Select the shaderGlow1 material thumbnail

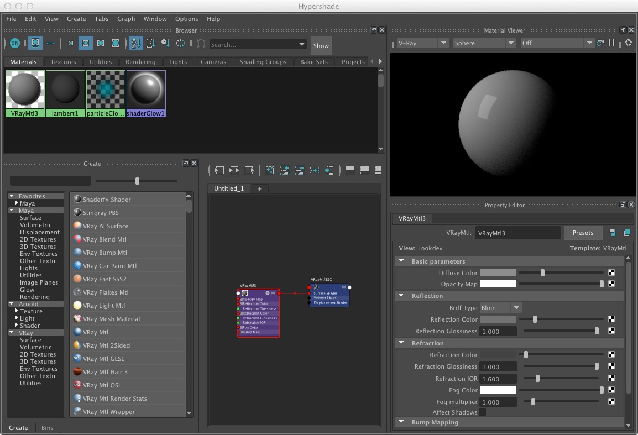[x=146, y=93]
